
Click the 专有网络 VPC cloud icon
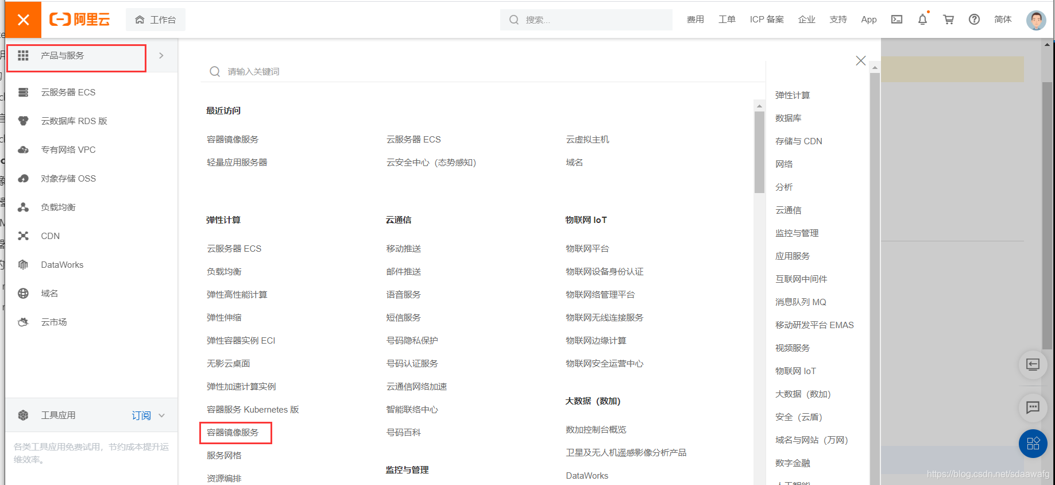23,149
